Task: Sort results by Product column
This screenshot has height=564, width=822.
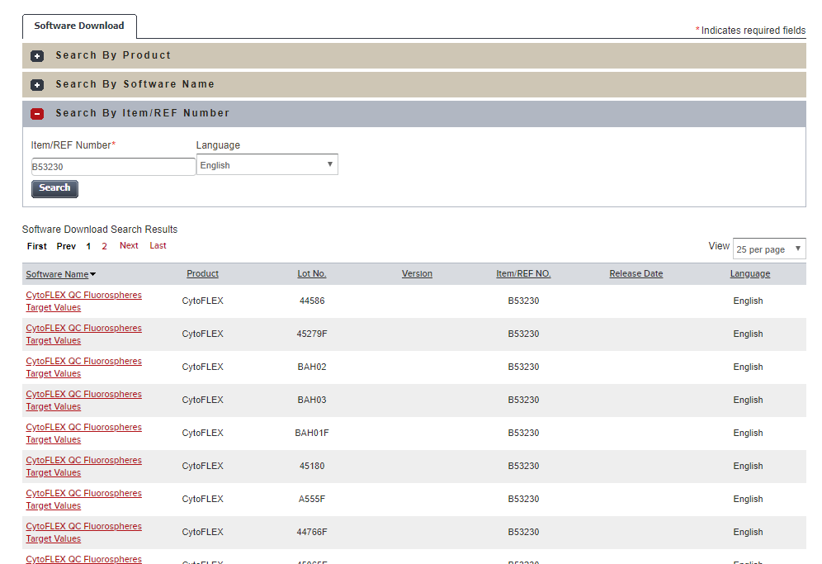Action: [202, 274]
